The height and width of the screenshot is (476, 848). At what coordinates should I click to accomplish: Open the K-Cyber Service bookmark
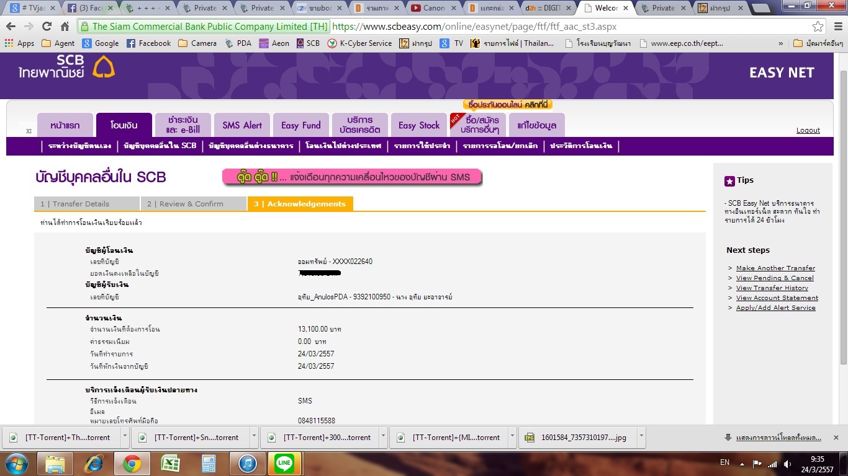[360, 43]
